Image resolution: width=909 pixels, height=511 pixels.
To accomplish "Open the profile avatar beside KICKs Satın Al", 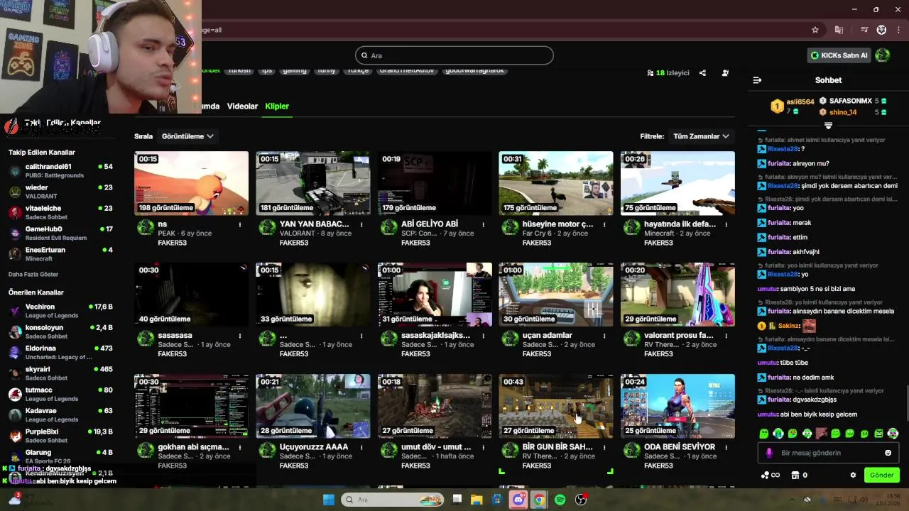I will (x=883, y=55).
